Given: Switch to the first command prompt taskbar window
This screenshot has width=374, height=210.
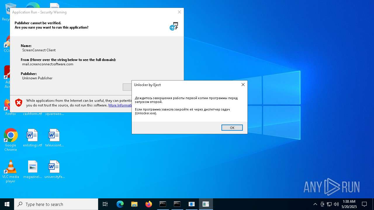Looking at the screenshot, I should coord(163,204).
